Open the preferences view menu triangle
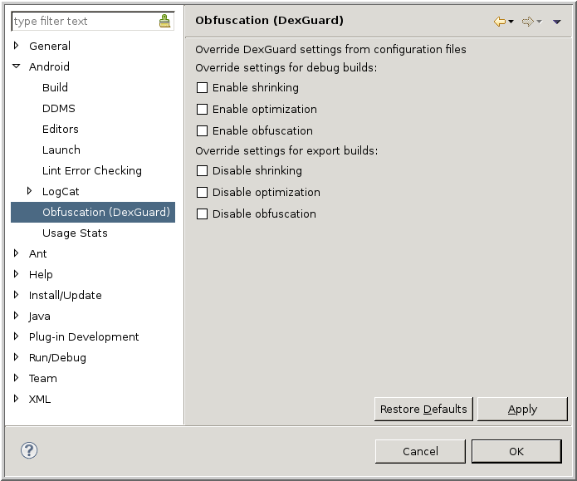The height and width of the screenshot is (481, 577). [556, 22]
